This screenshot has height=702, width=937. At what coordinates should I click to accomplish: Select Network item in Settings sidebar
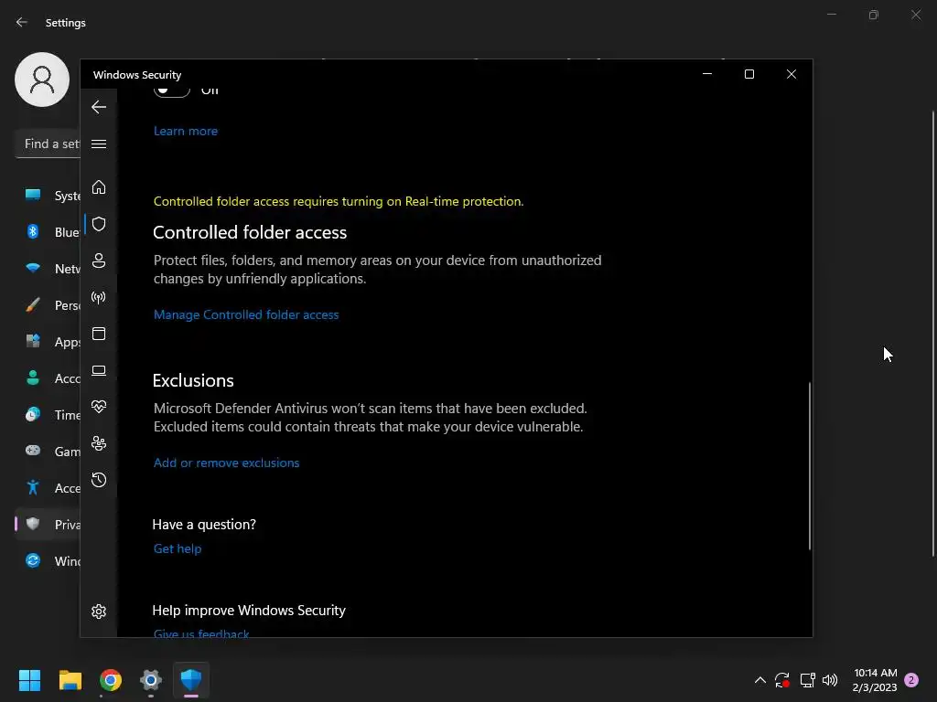click(48, 269)
